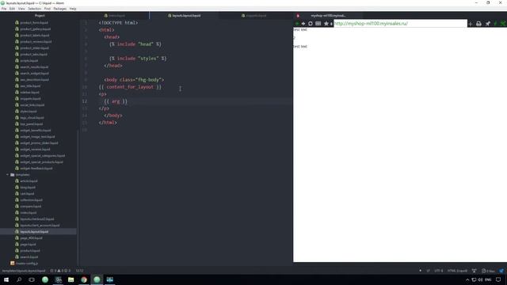This screenshot has height=285, width=507.
Task: Show hidden tray icons with the chevron
Action: tap(467, 279)
